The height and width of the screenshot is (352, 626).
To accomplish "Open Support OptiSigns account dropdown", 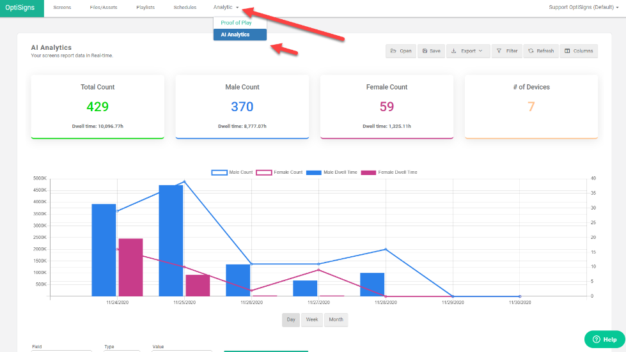I will [x=584, y=7].
